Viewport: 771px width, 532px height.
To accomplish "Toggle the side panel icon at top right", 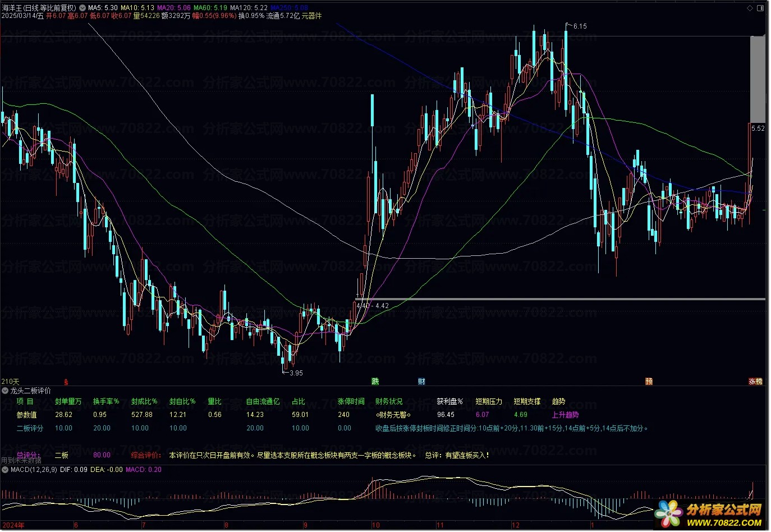I will click(x=760, y=8).
